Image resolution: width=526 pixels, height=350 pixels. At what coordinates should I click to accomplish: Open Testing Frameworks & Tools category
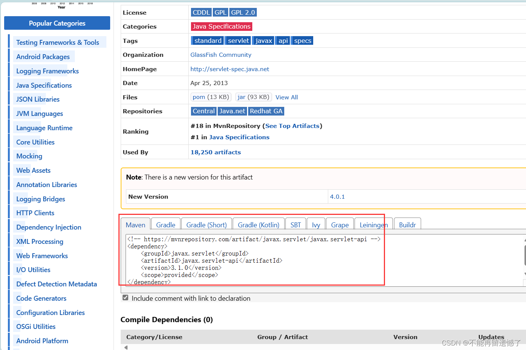pyautogui.click(x=58, y=43)
